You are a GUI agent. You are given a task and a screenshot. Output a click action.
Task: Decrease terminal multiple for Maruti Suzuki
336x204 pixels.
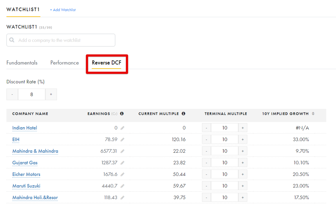point(207,186)
